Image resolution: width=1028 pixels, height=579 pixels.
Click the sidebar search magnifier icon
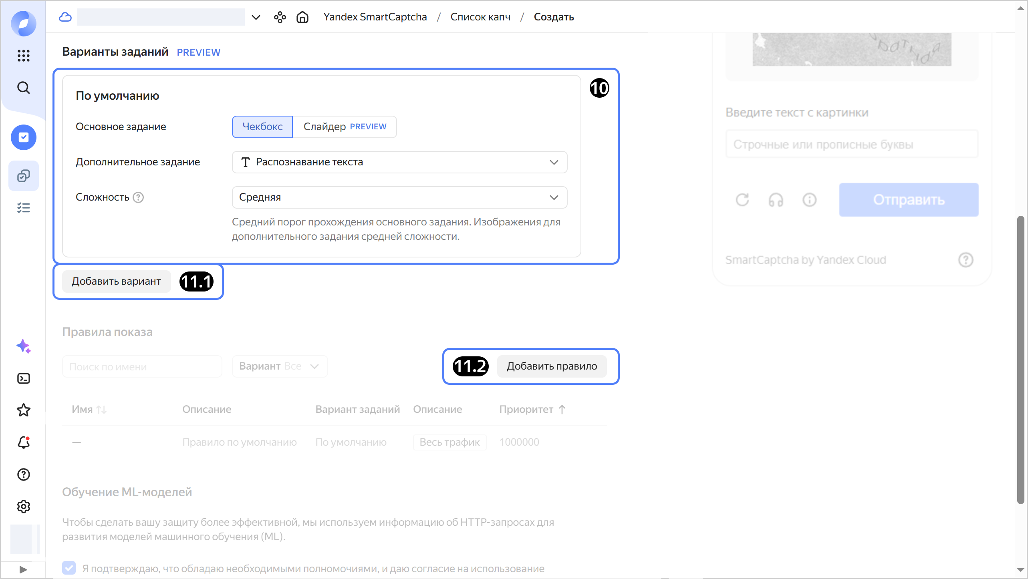24,88
